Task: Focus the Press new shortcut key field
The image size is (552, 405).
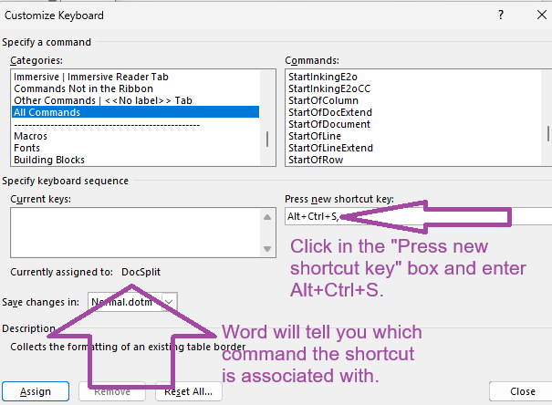Action: (x=419, y=216)
